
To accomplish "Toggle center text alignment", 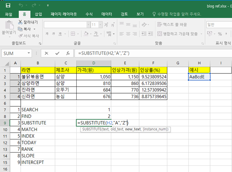I will pyautogui.click(x=128, y=34).
